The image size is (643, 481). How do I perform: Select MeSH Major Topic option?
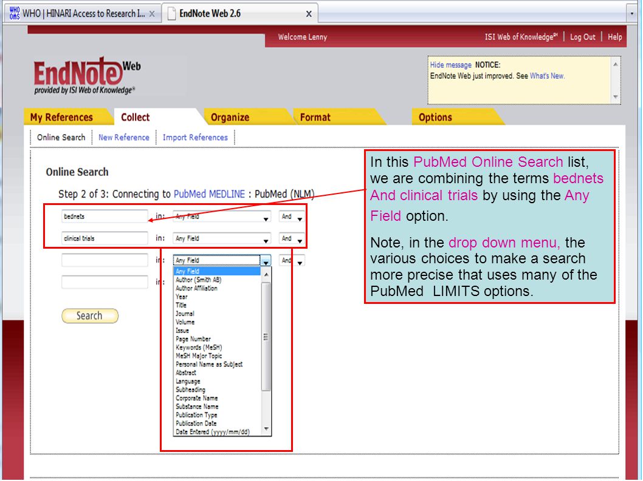(x=218, y=355)
